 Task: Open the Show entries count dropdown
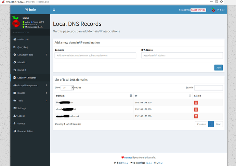pos(66,88)
